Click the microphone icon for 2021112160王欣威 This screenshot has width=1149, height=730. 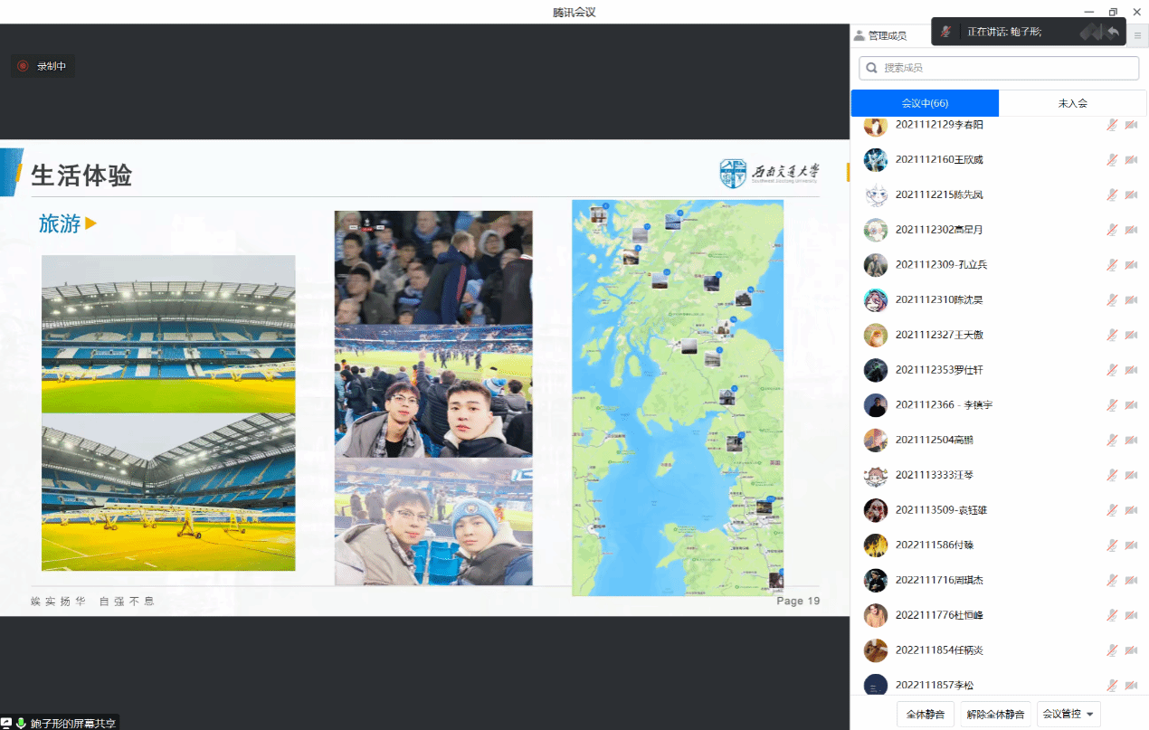click(x=1112, y=159)
